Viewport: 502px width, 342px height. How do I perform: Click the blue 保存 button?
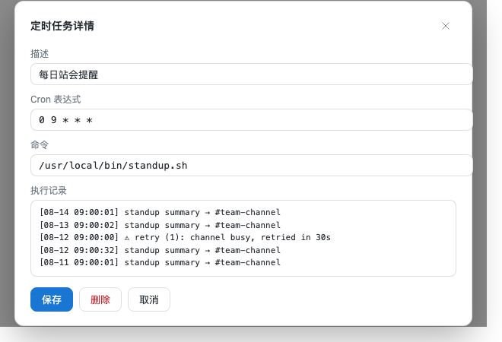(x=52, y=299)
